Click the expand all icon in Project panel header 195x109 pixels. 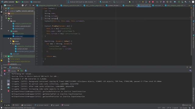26,5
